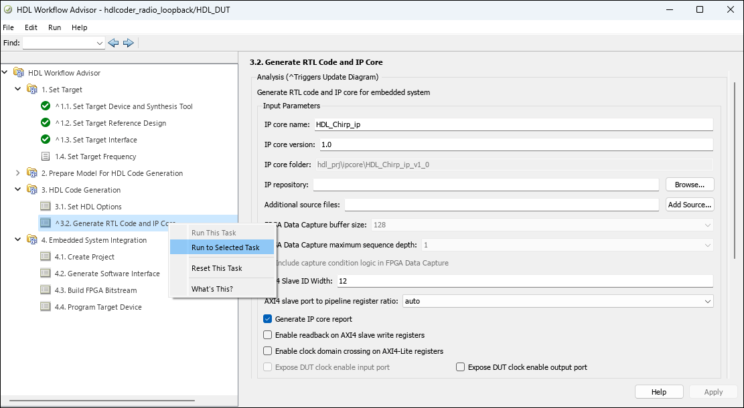Uncheck Generate IP core report
The image size is (744, 408).
pyautogui.click(x=268, y=319)
